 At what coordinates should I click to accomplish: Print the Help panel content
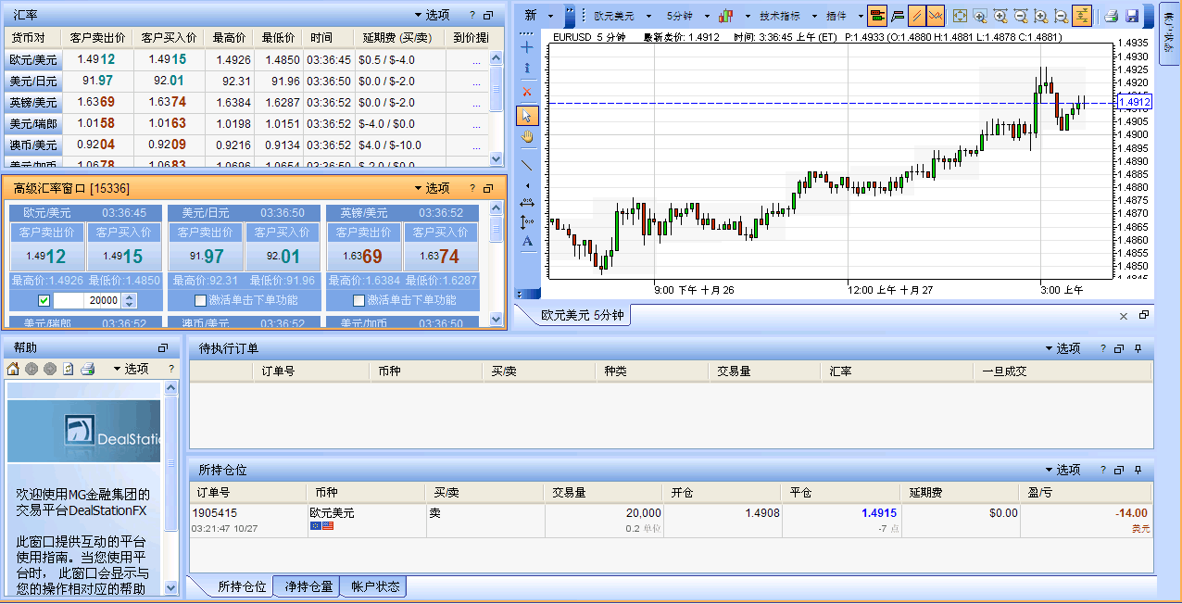coord(87,369)
